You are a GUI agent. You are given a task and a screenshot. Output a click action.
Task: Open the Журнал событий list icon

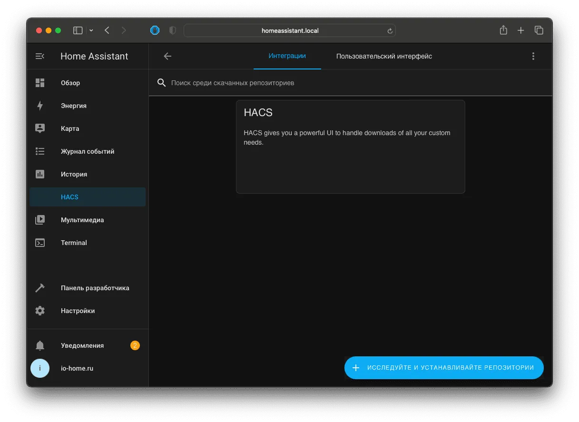click(x=40, y=151)
